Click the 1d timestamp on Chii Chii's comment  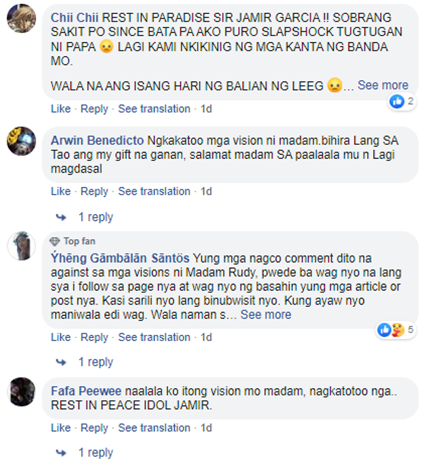(206, 109)
